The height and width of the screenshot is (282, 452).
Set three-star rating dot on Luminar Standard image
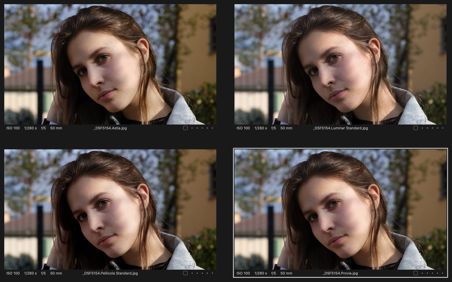[x=432, y=128]
